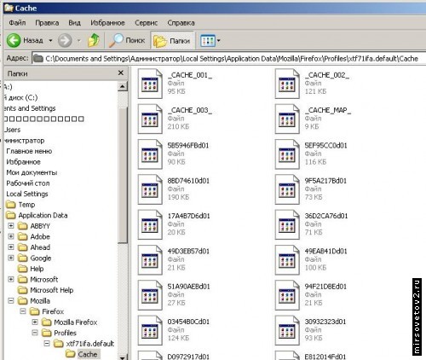Select the _CACHE_002_ file icon

click(287, 84)
